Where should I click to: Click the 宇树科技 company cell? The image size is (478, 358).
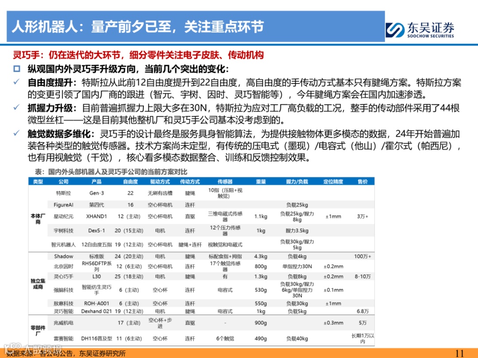[x=63, y=231]
